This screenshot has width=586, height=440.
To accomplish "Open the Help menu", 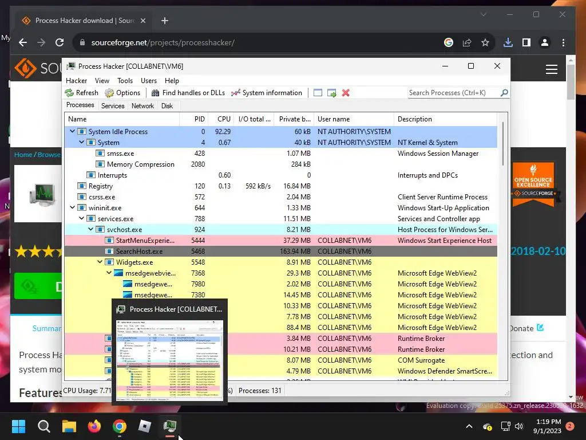I will tap(172, 80).
